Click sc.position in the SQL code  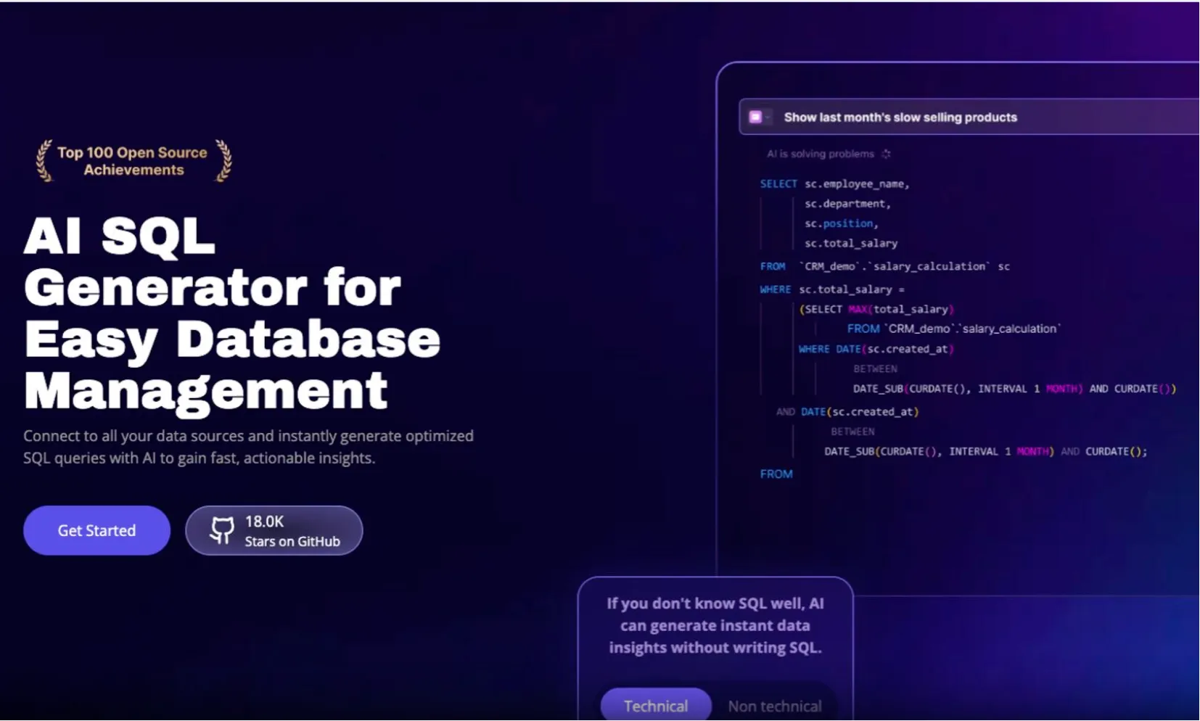click(x=841, y=223)
